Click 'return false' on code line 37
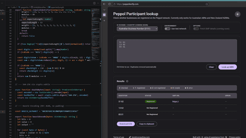246x138 pixels. pyautogui.click(x=28, y=36)
